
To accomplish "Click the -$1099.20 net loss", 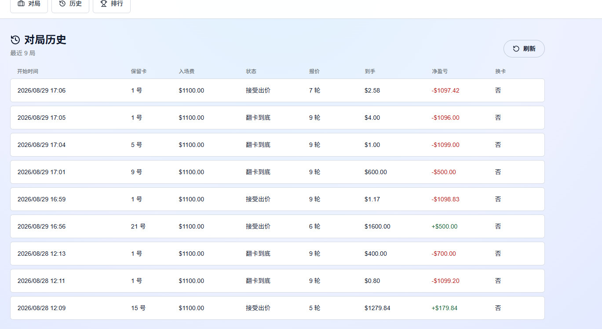I will pos(445,281).
